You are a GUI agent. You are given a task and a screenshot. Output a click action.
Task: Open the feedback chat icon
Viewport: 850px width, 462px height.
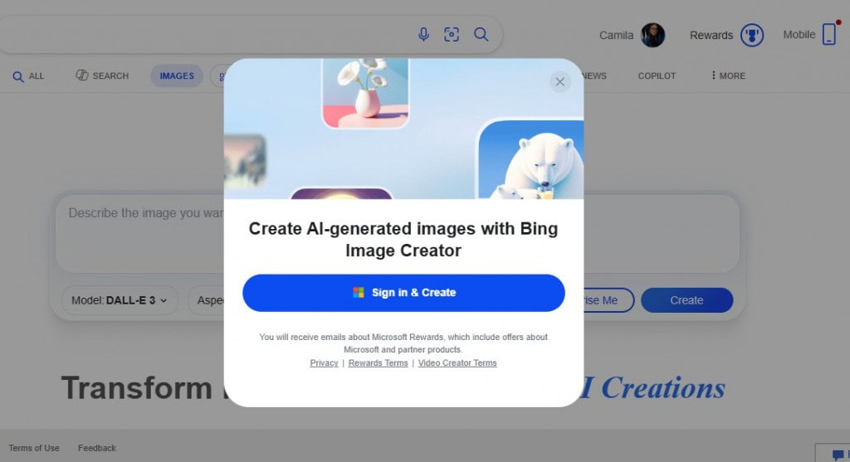(x=838, y=455)
